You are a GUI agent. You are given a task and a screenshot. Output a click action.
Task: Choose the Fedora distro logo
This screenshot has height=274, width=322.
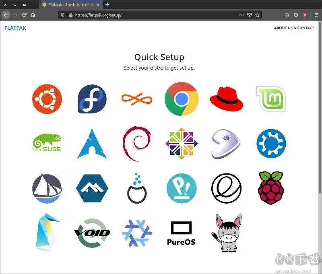[92, 99]
